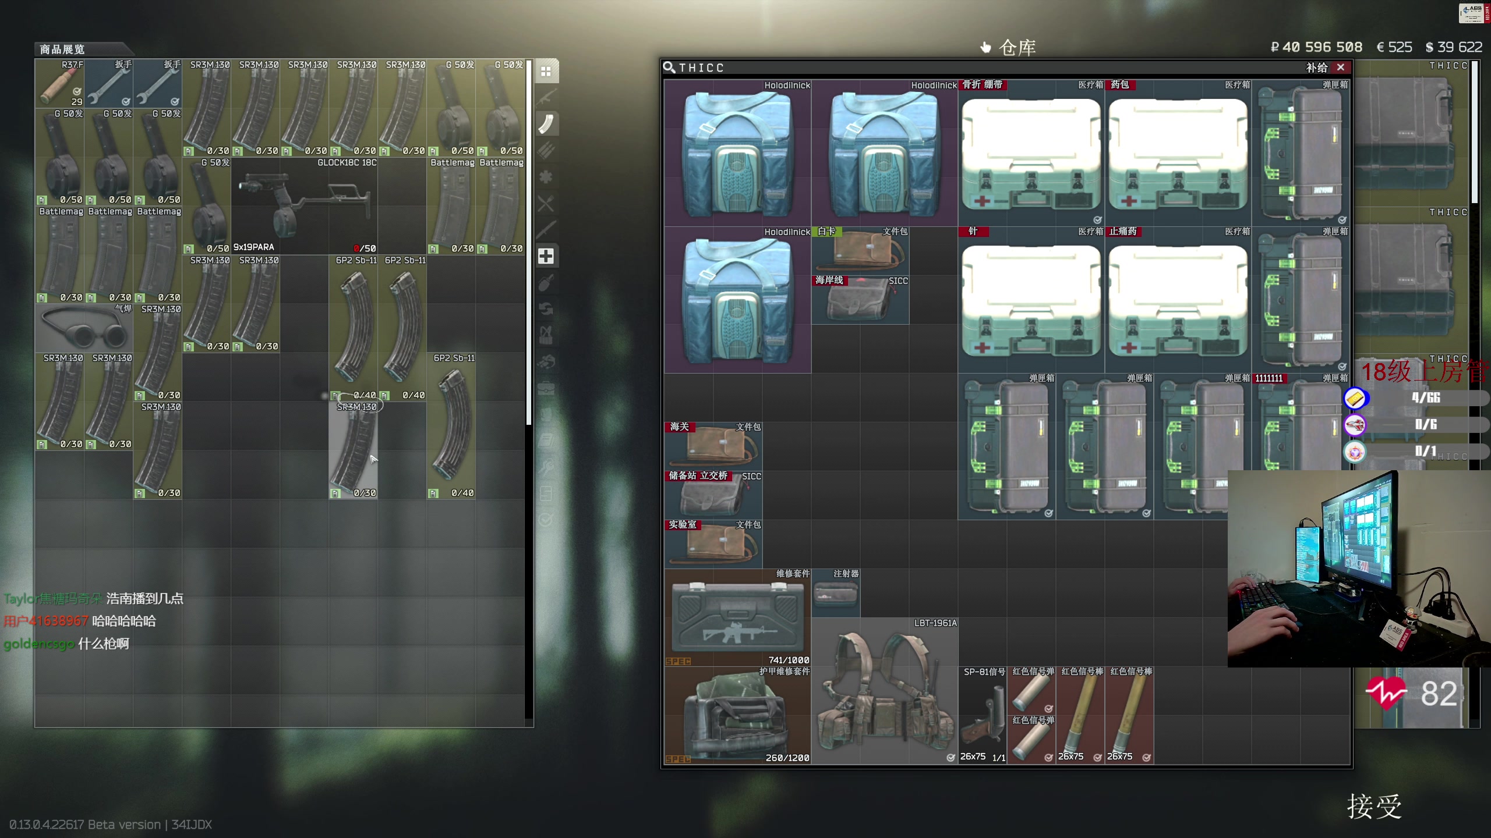Click the showcase panel vertical scrollbar

pos(529,242)
